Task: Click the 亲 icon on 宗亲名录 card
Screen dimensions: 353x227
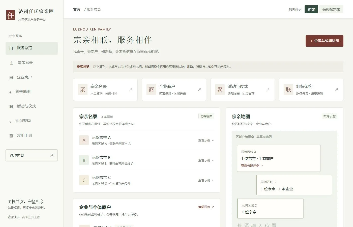Action: 83,90
